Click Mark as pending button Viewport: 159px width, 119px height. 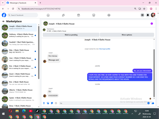click(x=71, y=35)
